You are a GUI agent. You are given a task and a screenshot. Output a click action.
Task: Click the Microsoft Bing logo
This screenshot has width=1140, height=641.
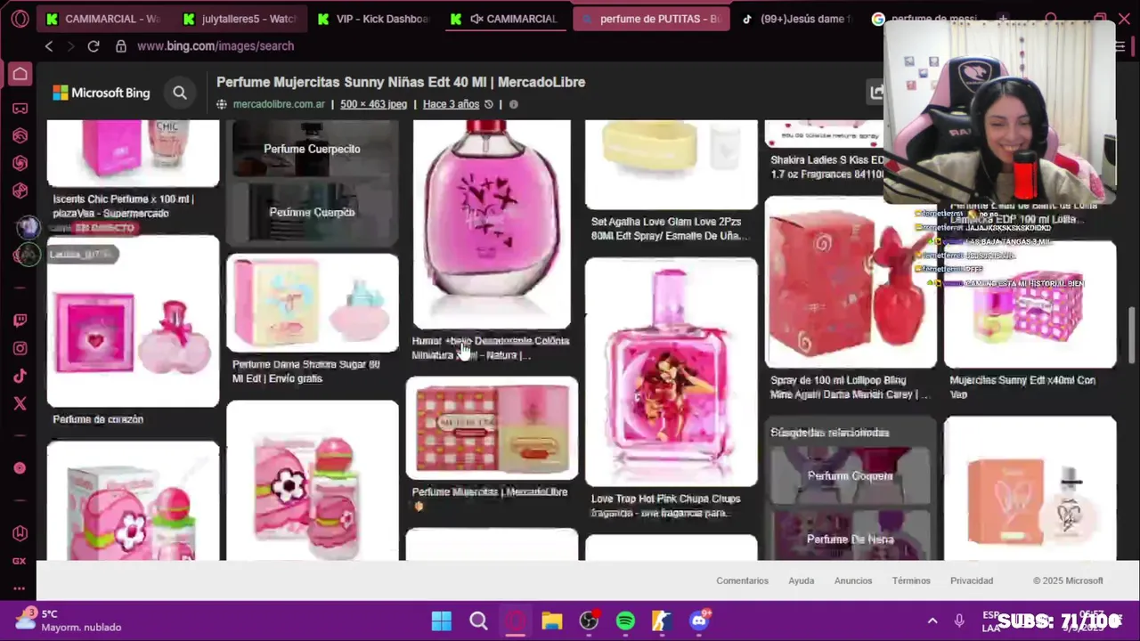pyautogui.click(x=102, y=93)
